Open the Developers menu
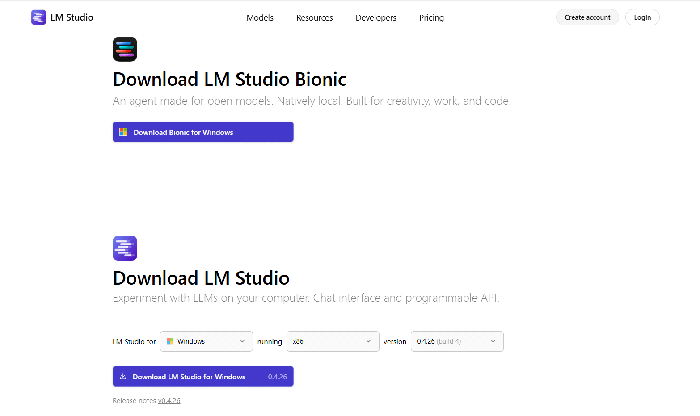 (x=376, y=17)
